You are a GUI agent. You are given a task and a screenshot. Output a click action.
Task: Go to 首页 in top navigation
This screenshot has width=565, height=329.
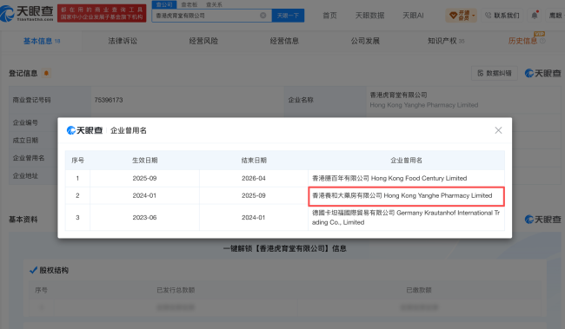329,16
